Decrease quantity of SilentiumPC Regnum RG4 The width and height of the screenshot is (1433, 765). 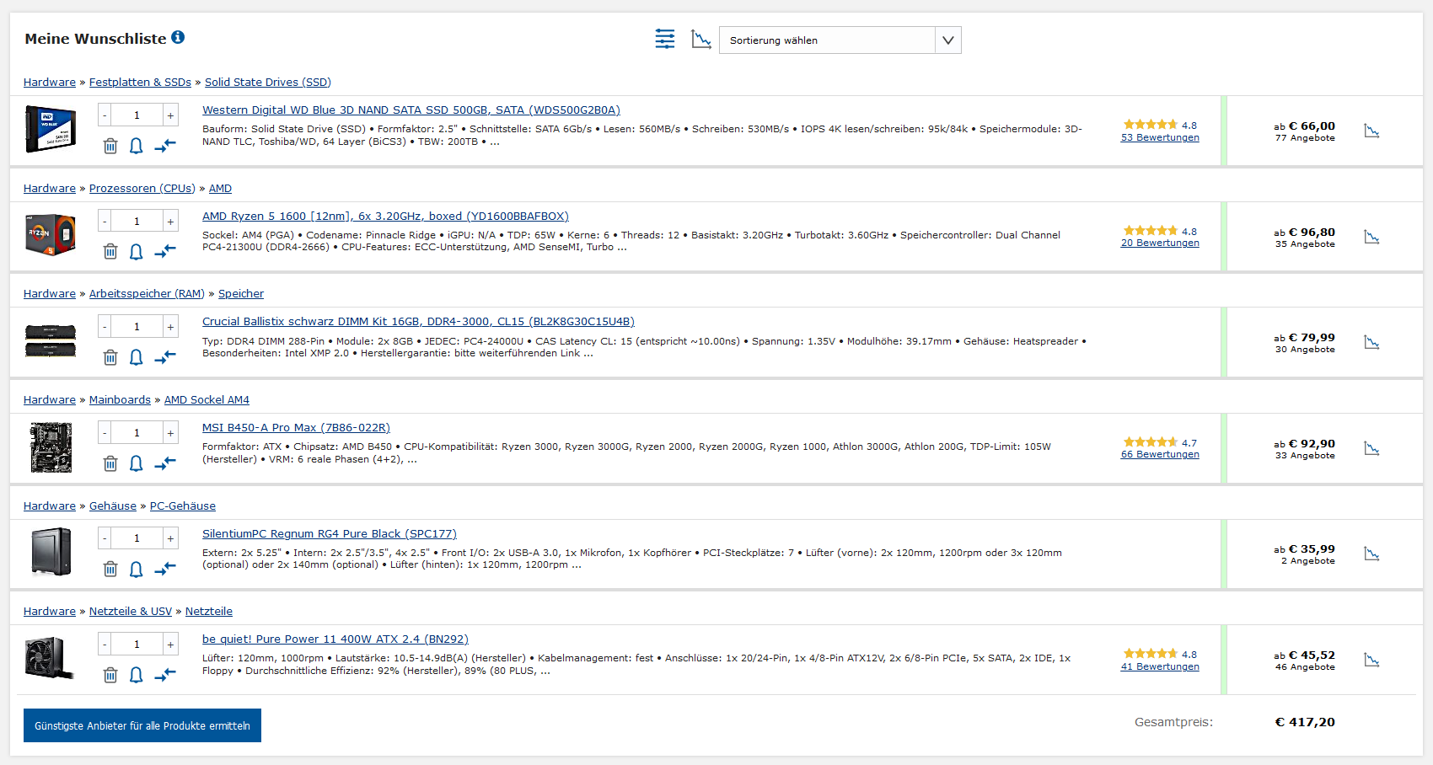click(x=105, y=538)
